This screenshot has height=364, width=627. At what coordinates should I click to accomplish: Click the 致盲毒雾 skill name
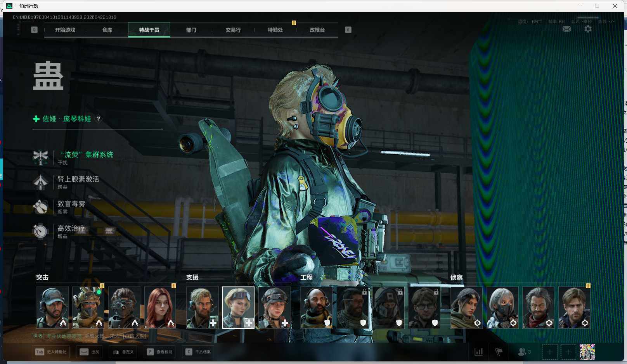pos(71,204)
